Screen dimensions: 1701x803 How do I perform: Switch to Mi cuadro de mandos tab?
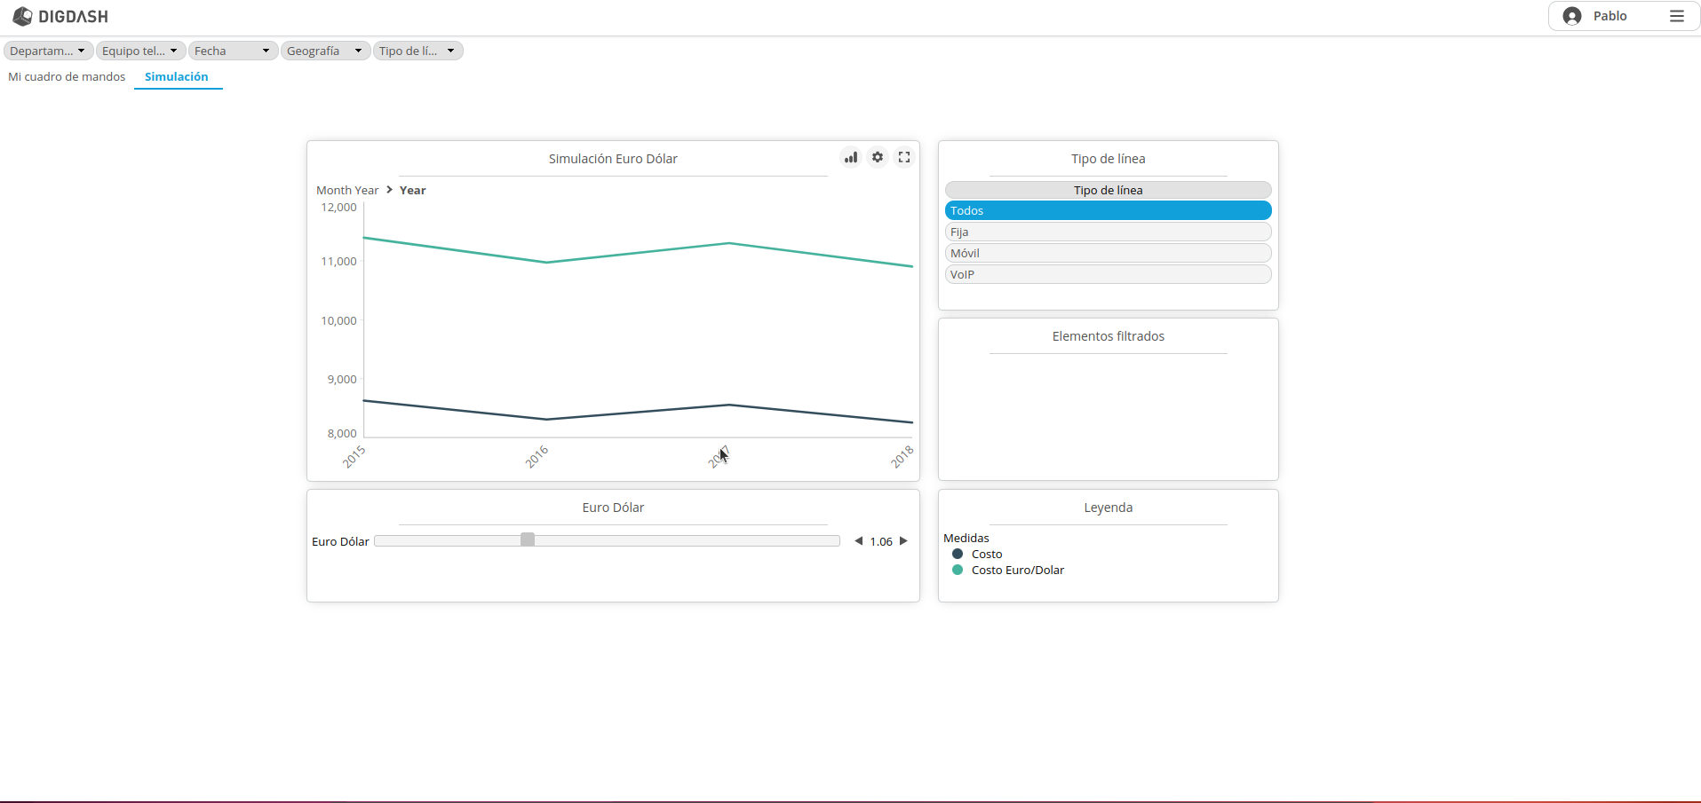67,77
